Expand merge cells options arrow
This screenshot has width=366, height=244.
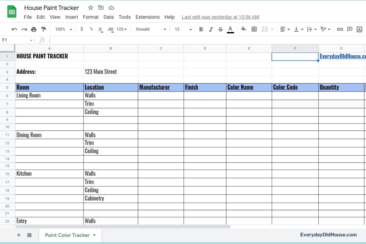(272, 30)
